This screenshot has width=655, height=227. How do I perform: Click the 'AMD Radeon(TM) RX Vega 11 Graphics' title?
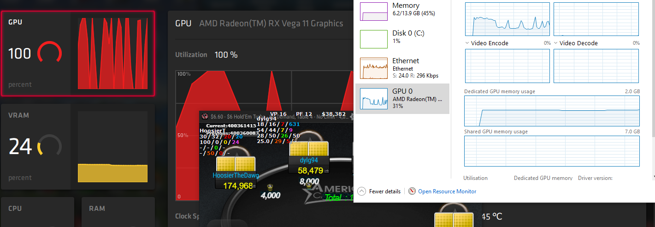[x=271, y=24]
